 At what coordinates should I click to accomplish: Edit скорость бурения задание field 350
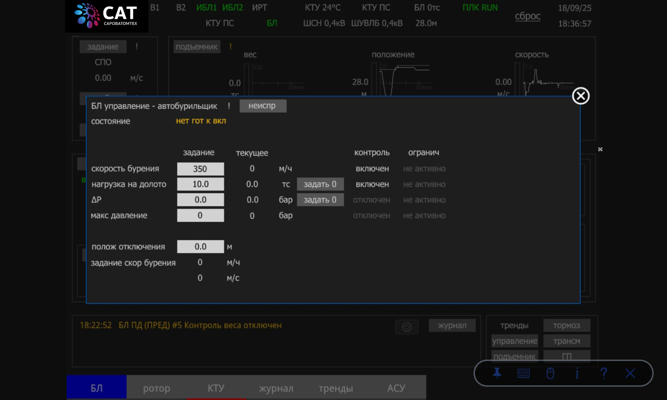[x=201, y=169]
